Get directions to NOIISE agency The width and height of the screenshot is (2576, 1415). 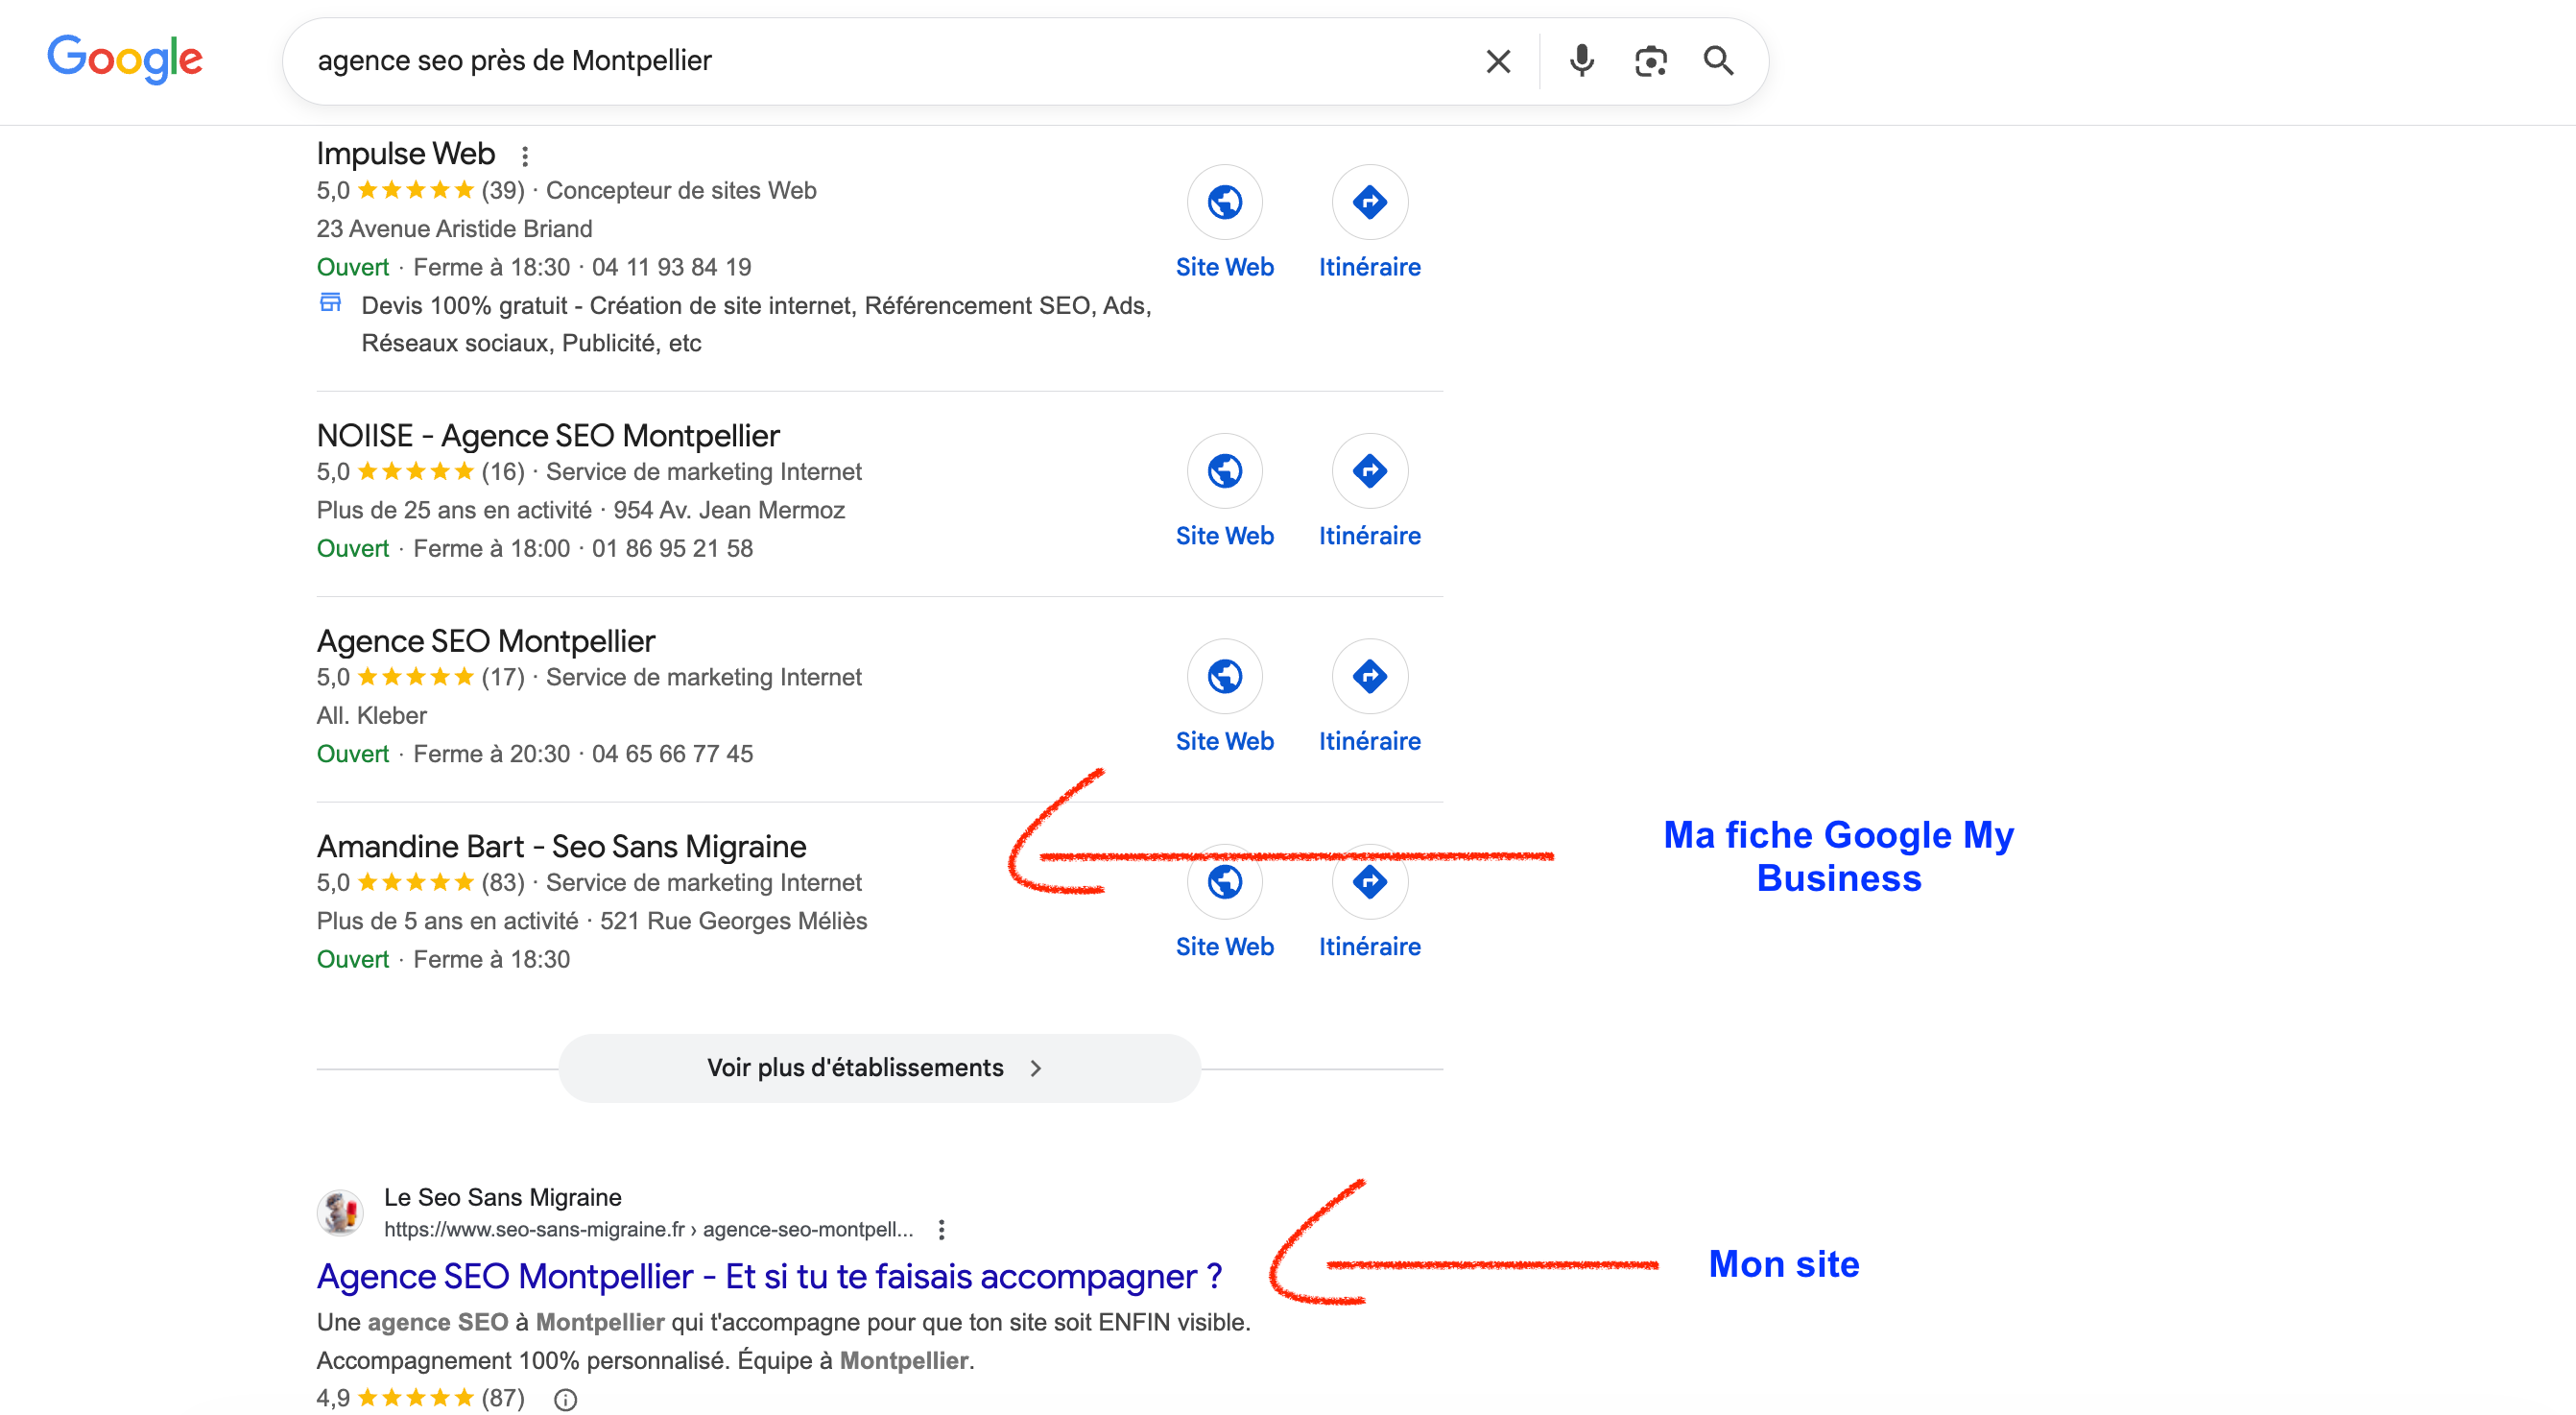(1369, 471)
